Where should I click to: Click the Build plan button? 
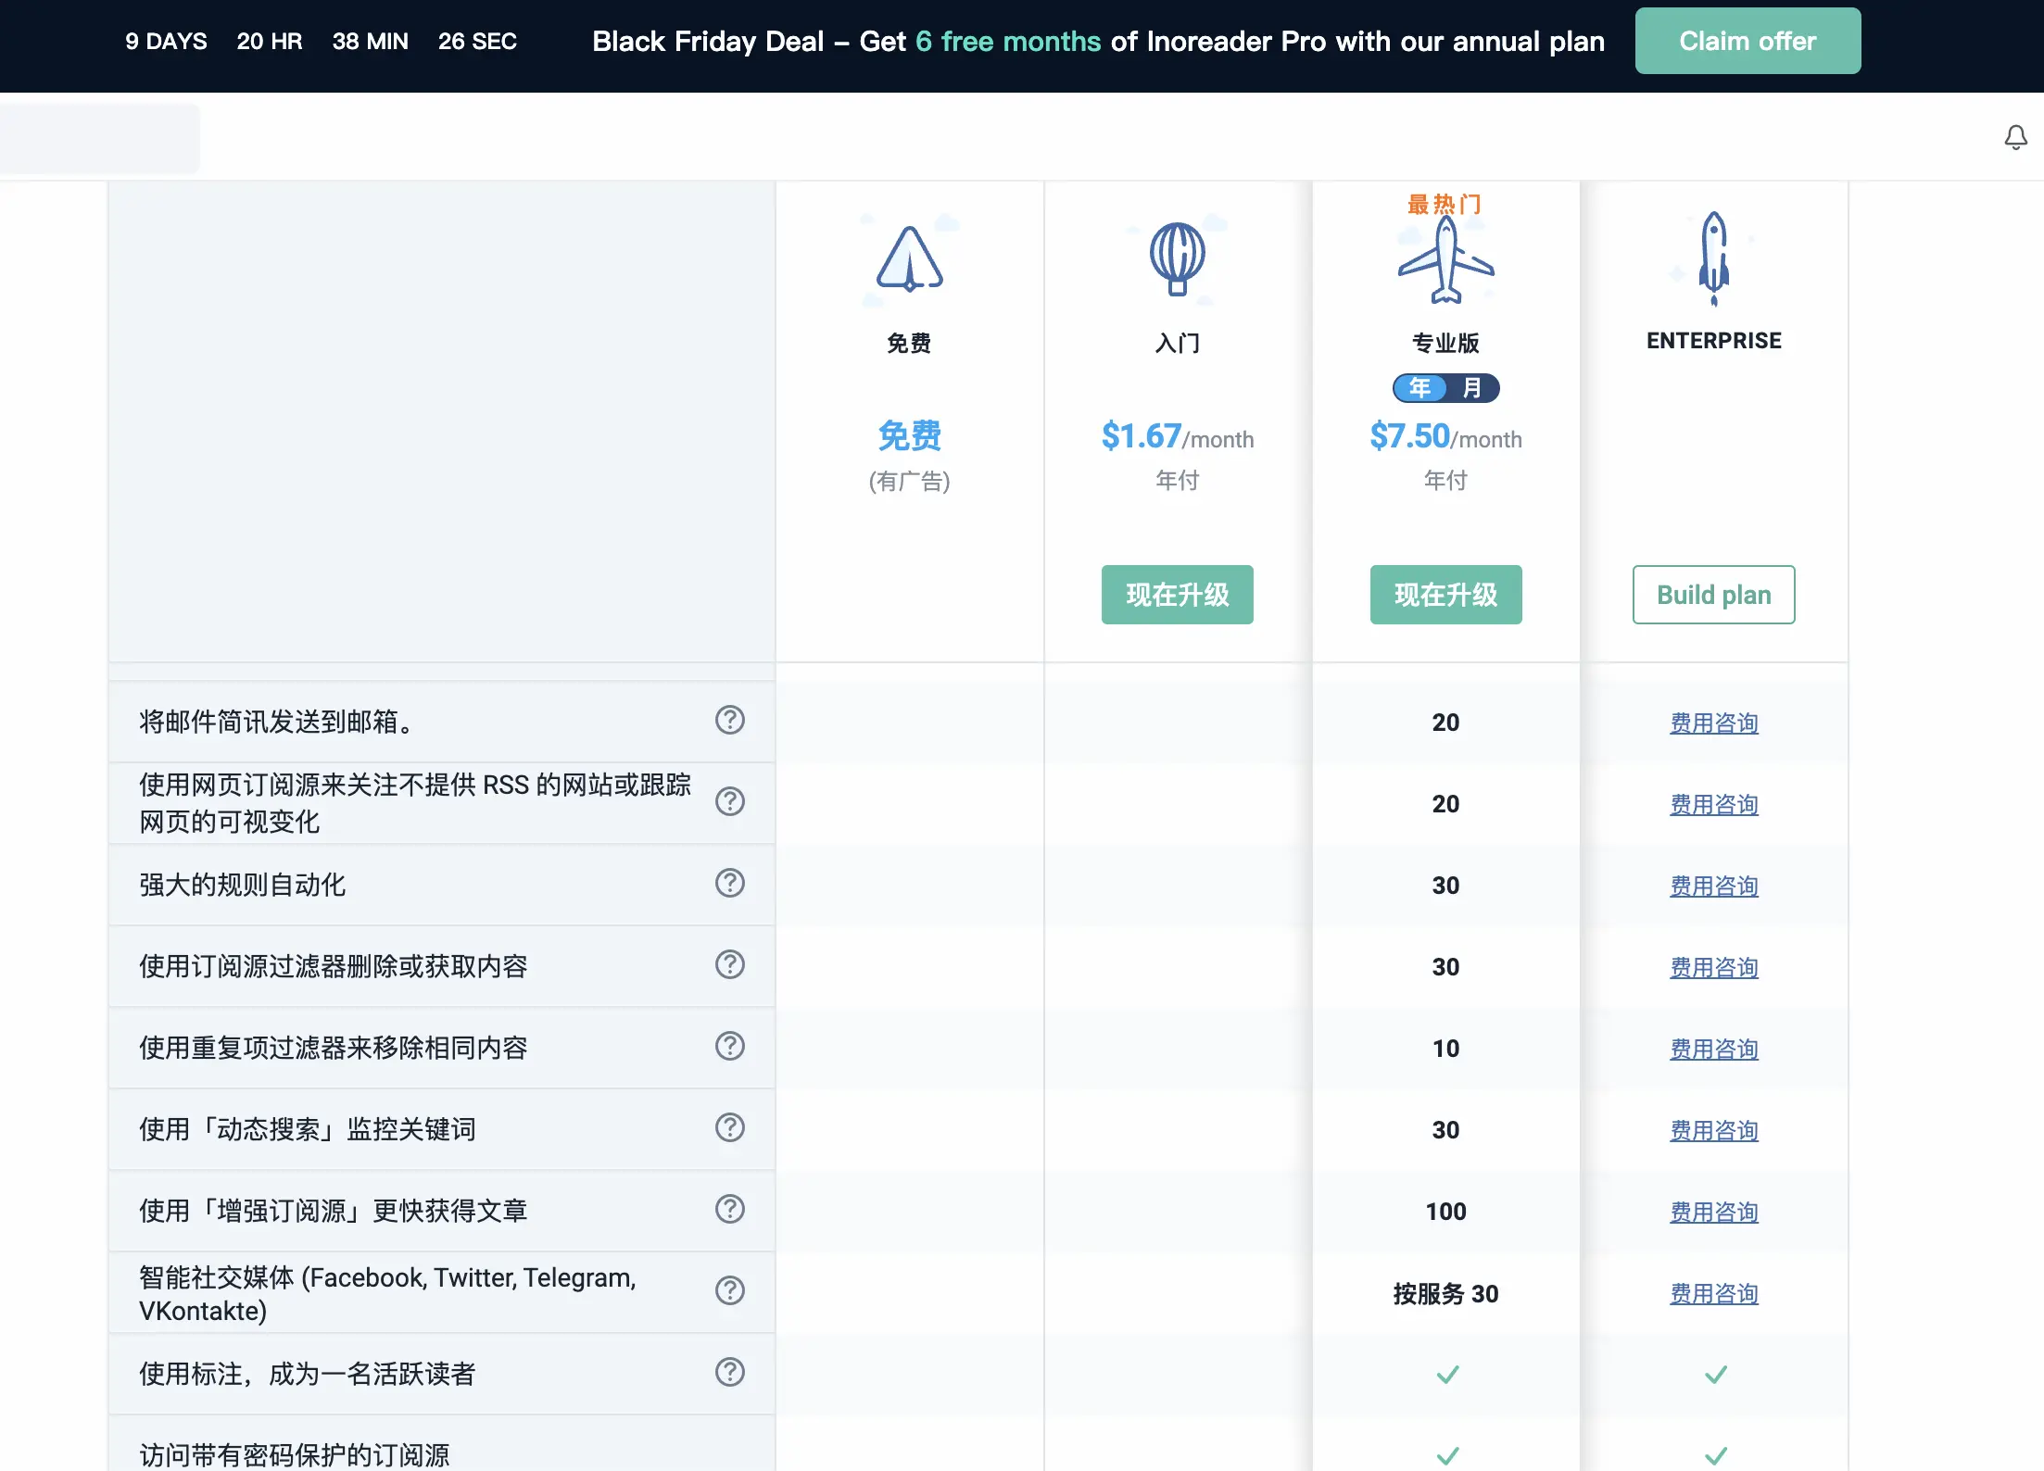[1714, 595]
